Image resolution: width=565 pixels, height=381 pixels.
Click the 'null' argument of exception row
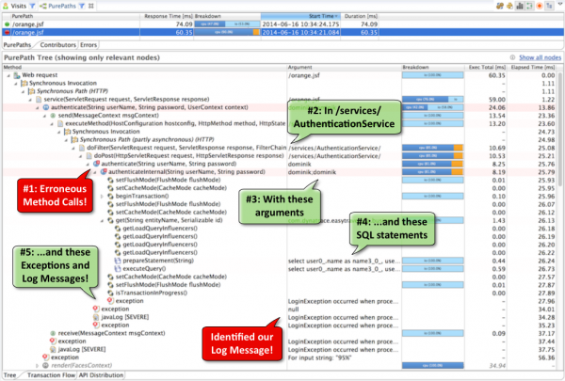293,310
